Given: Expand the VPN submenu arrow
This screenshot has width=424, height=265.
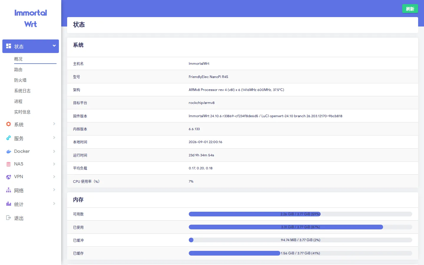Looking at the screenshot, I should (54, 177).
